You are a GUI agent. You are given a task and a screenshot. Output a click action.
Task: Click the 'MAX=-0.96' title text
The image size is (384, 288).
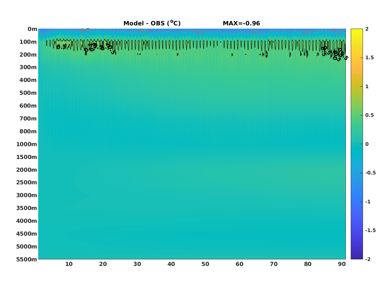(241, 23)
